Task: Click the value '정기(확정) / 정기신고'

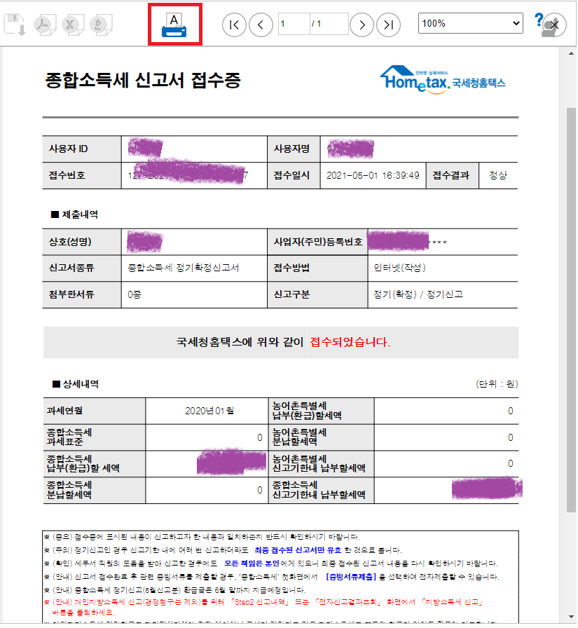Action: pos(418,295)
